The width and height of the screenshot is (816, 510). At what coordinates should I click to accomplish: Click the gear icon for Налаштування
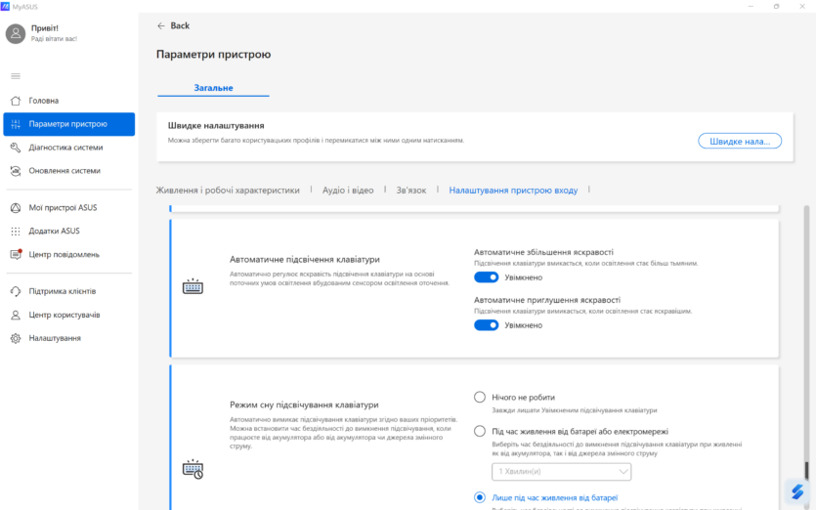coord(16,338)
